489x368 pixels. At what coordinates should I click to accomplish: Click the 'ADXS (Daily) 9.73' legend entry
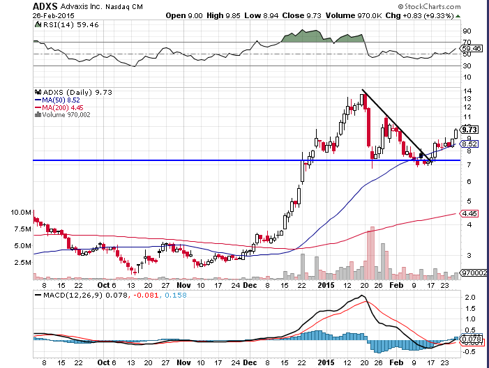77,92
